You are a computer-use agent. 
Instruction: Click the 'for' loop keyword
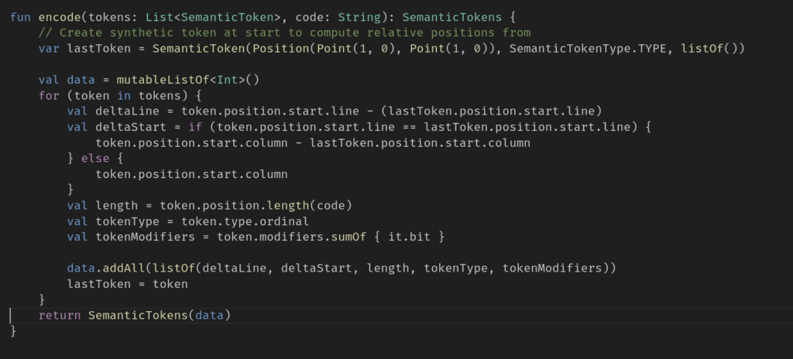48,96
